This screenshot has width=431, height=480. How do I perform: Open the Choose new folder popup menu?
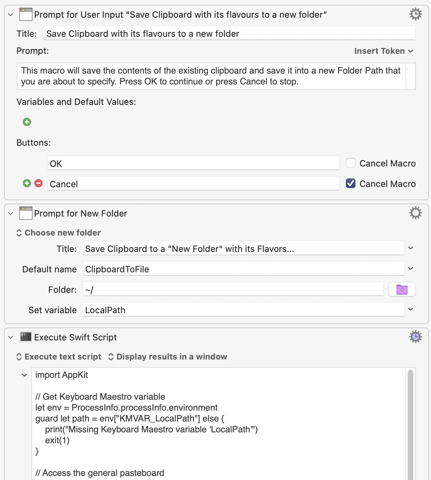(x=59, y=233)
